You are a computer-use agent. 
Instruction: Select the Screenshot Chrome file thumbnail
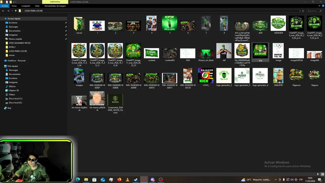(x=115, y=100)
